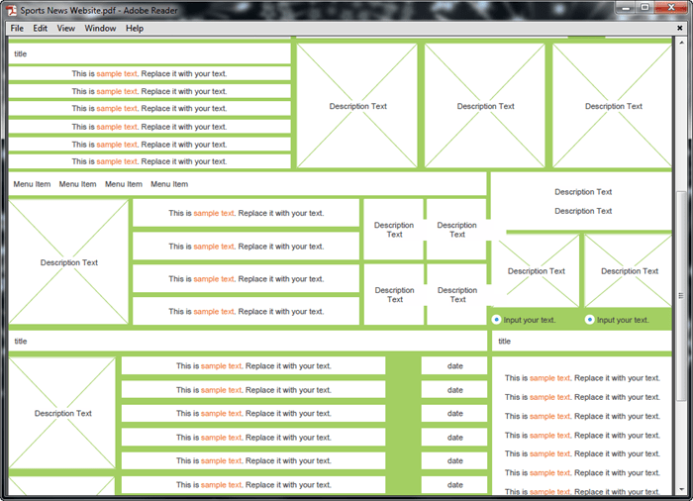Click the rightmost 'Menu Item' link
Image resolution: width=693 pixels, height=501 pixels.
point(169,184)
